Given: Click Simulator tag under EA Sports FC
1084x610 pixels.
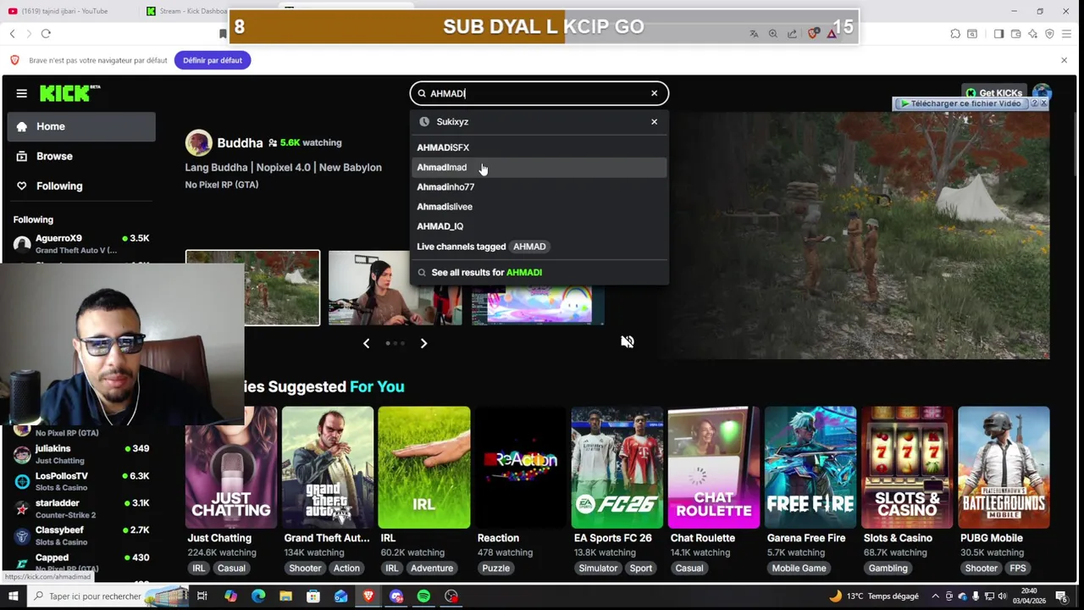Looking at the screenshot, I should click(x=598, y=568).
